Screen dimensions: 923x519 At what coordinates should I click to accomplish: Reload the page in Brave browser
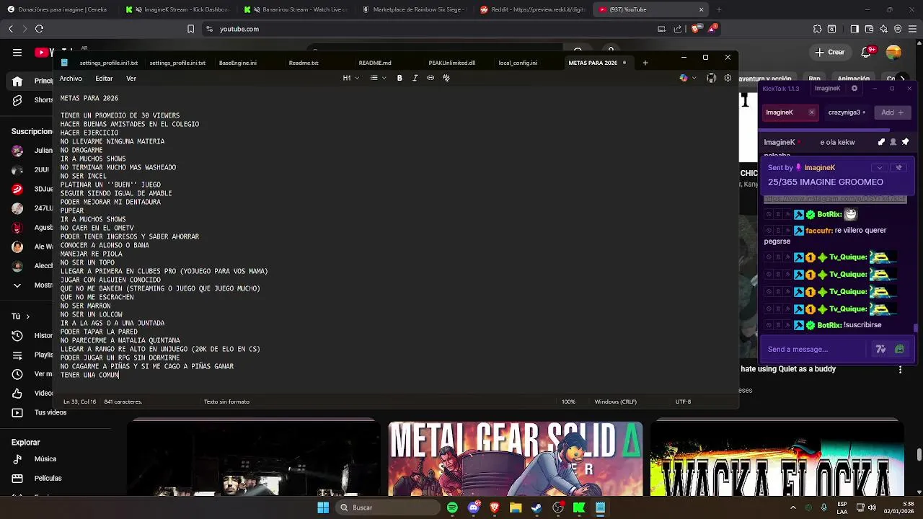39,29
